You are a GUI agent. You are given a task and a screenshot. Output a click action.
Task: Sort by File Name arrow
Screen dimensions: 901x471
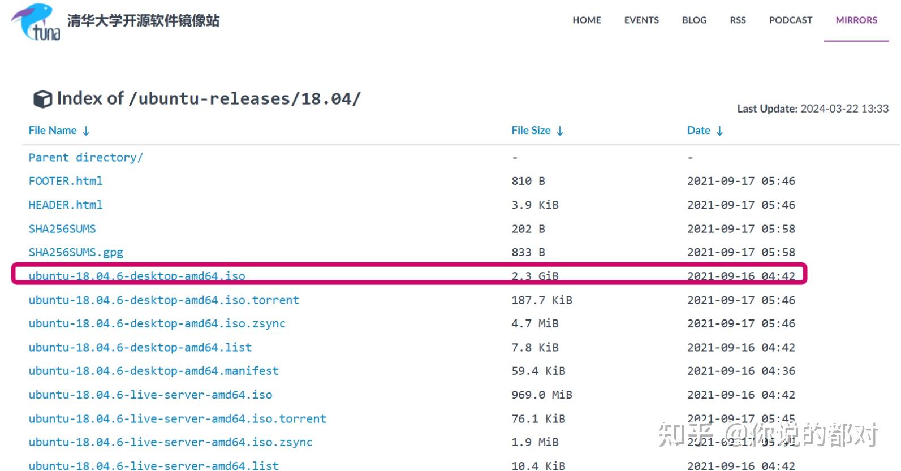[86, 131]
